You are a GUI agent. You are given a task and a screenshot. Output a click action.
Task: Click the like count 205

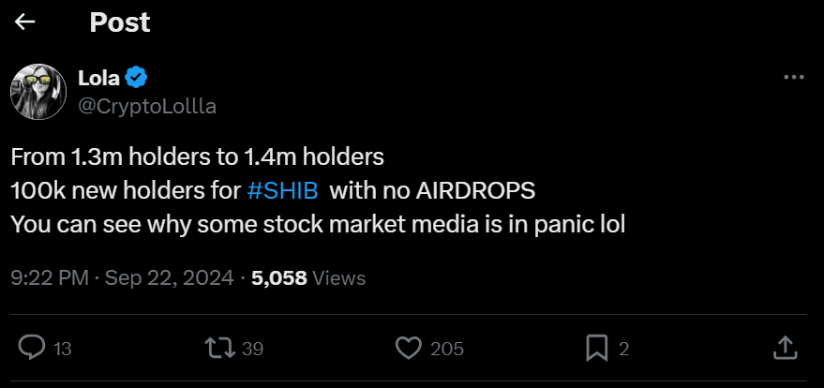tap(447, 350)
